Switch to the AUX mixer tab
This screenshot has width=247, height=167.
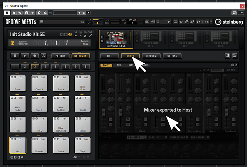click(119, 65)
